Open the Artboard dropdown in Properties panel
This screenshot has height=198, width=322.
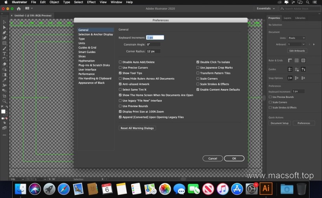point(296,44)
